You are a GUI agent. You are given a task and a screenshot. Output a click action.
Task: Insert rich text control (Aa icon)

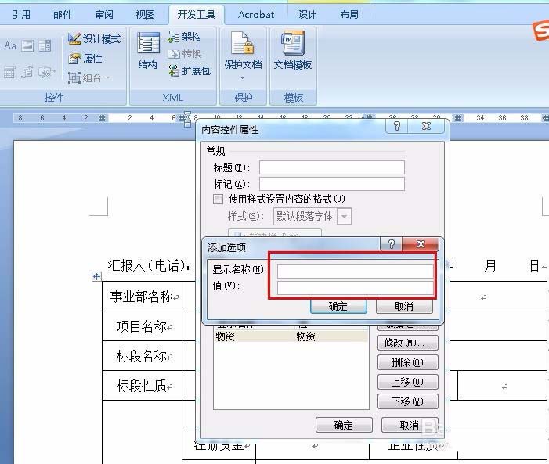tap(10, 45)
